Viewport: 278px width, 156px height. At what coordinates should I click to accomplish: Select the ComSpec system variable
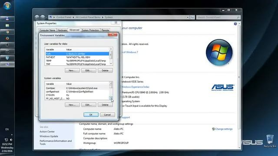77,88
